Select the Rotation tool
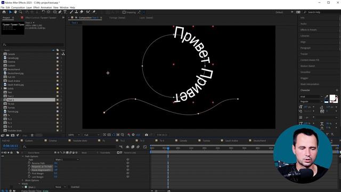The width and height of the screenshot is (341, 192). point(43,12)
